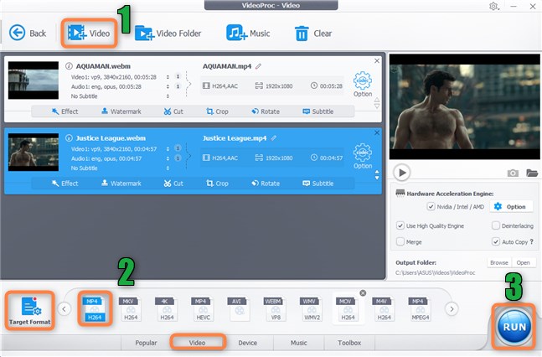Start conversion with RUN button
542x357 pixels.
click(x=514, y=326)
